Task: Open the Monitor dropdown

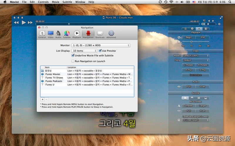Action: (x=100, y=45)
